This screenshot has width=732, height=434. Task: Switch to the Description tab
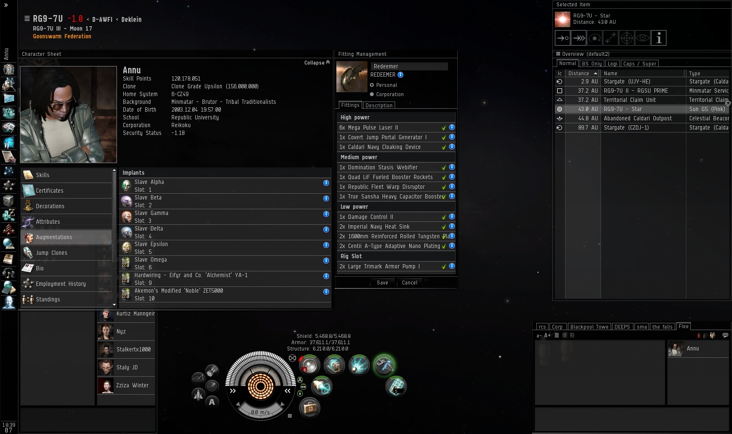point(379,105)
